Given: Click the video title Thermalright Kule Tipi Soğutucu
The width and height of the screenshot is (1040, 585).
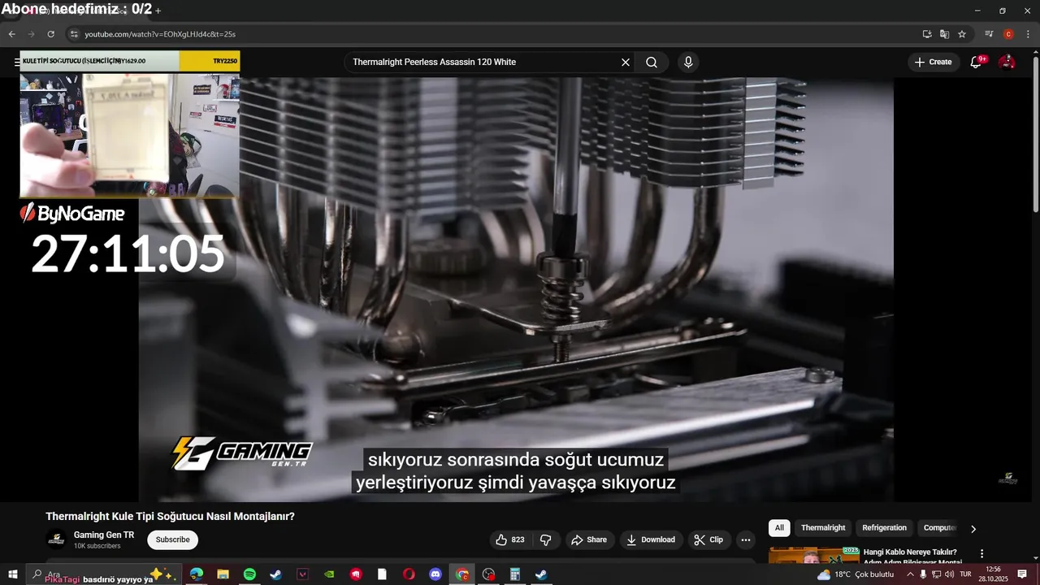Looking at the screenshot, I should click(x=170, y=516).
